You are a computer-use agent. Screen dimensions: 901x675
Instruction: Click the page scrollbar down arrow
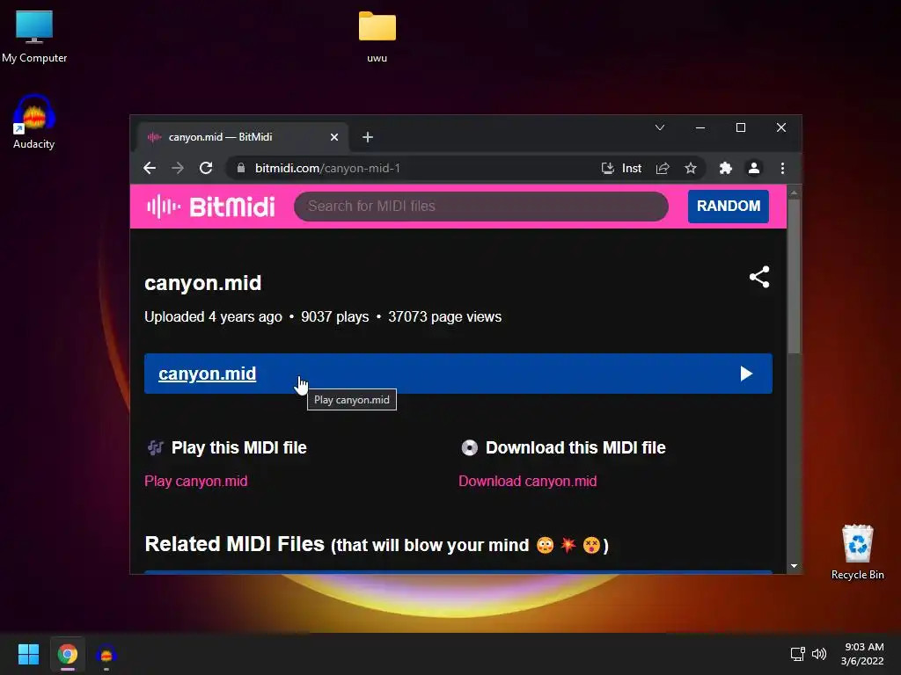coord(794,566)
